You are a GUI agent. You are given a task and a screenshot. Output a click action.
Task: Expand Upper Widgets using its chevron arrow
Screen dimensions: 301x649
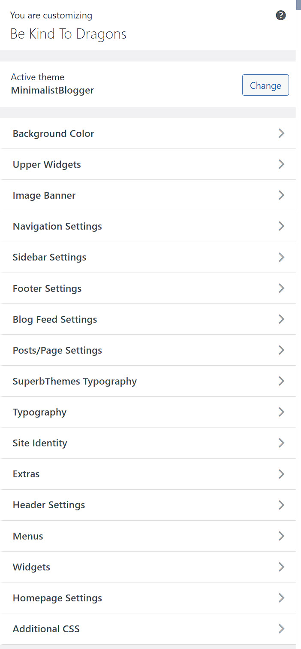tap(281, 164)
